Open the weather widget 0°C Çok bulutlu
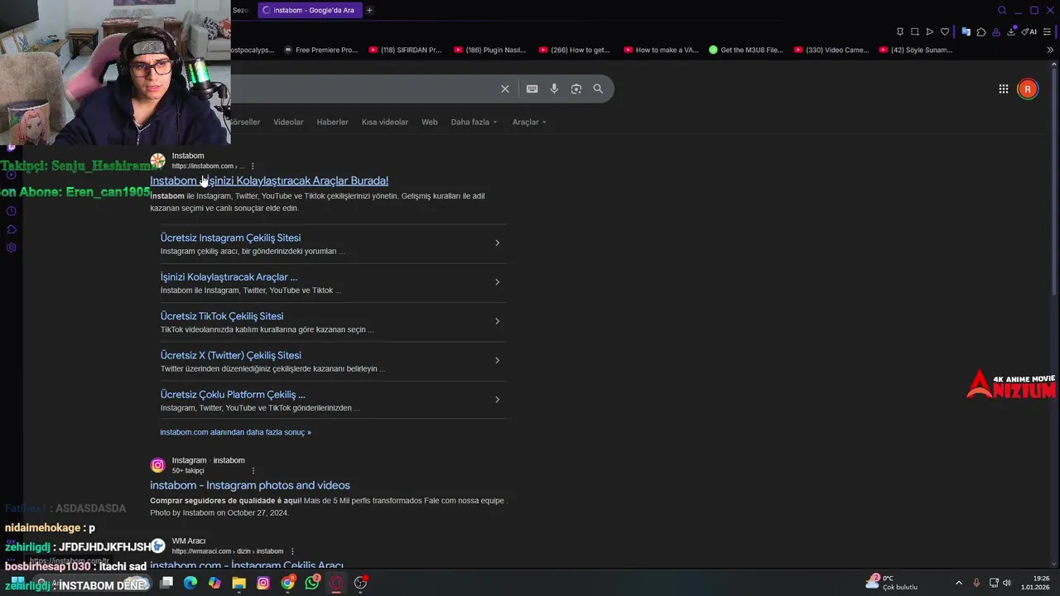The width and height of the screenshot is (1060, 596). click(893, 583)
